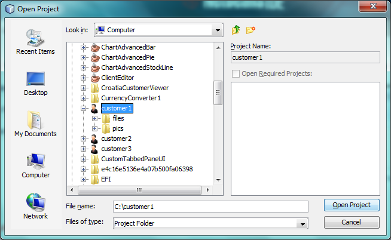Screen dimensions: 391x240
Task: Open Recent Items in the sidebar
Action: [x=35, y=42]
